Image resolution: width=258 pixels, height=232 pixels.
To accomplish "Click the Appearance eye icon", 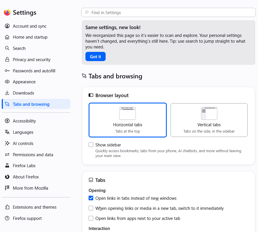I will pyautogui.click(x=7, y=82).
